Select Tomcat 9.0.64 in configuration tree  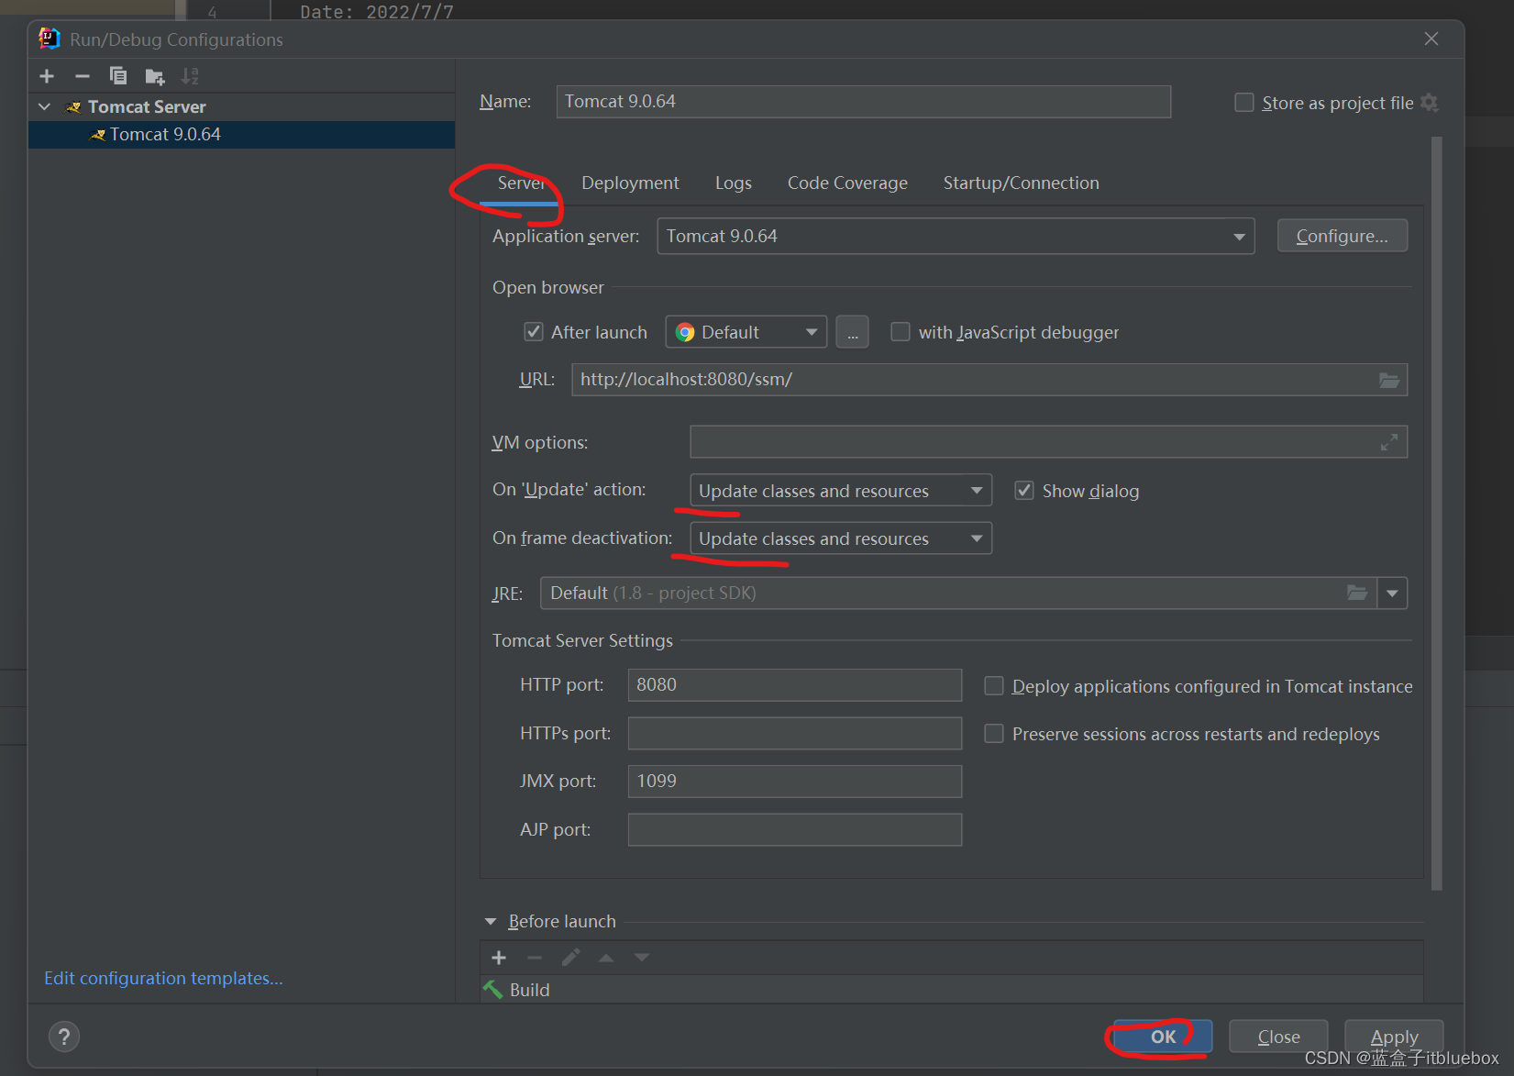tap(242, 135)
